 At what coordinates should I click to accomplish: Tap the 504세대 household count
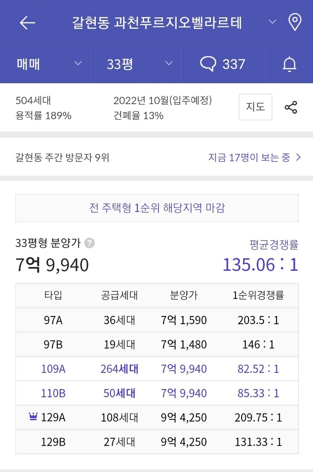(33, 100)
